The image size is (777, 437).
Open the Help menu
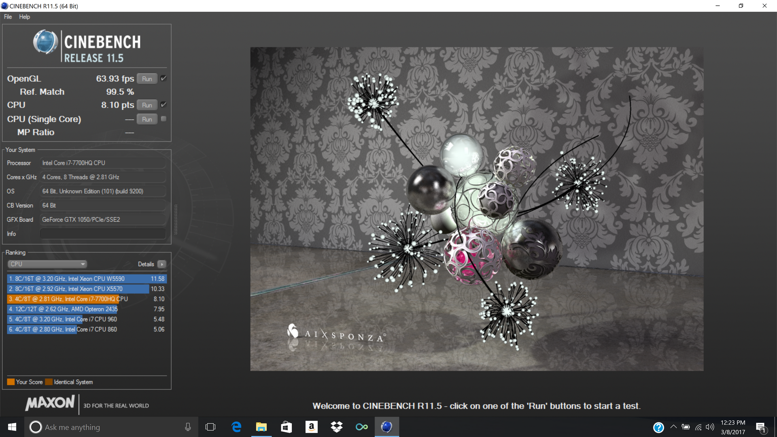point(24,17)
